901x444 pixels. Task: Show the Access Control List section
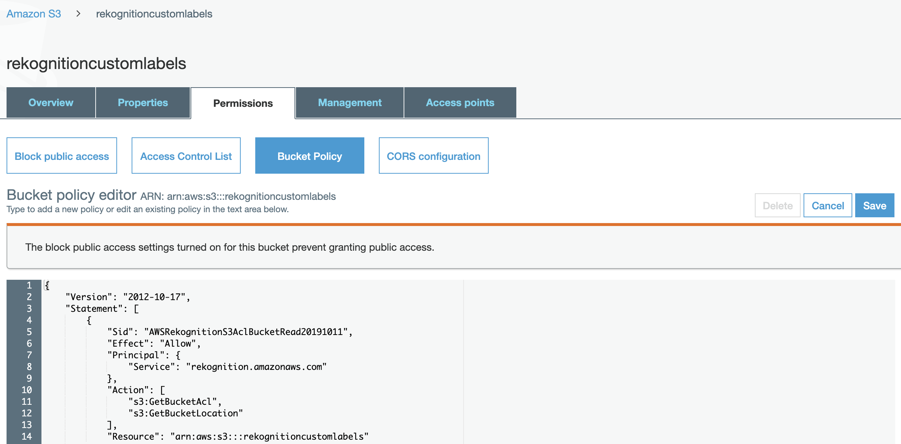coord(186,156)
